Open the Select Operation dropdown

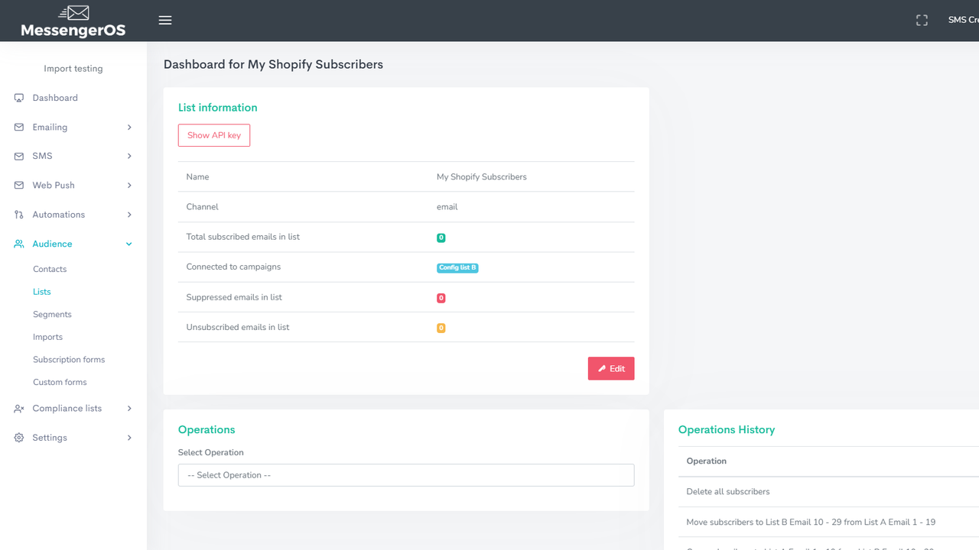(406, 475)
